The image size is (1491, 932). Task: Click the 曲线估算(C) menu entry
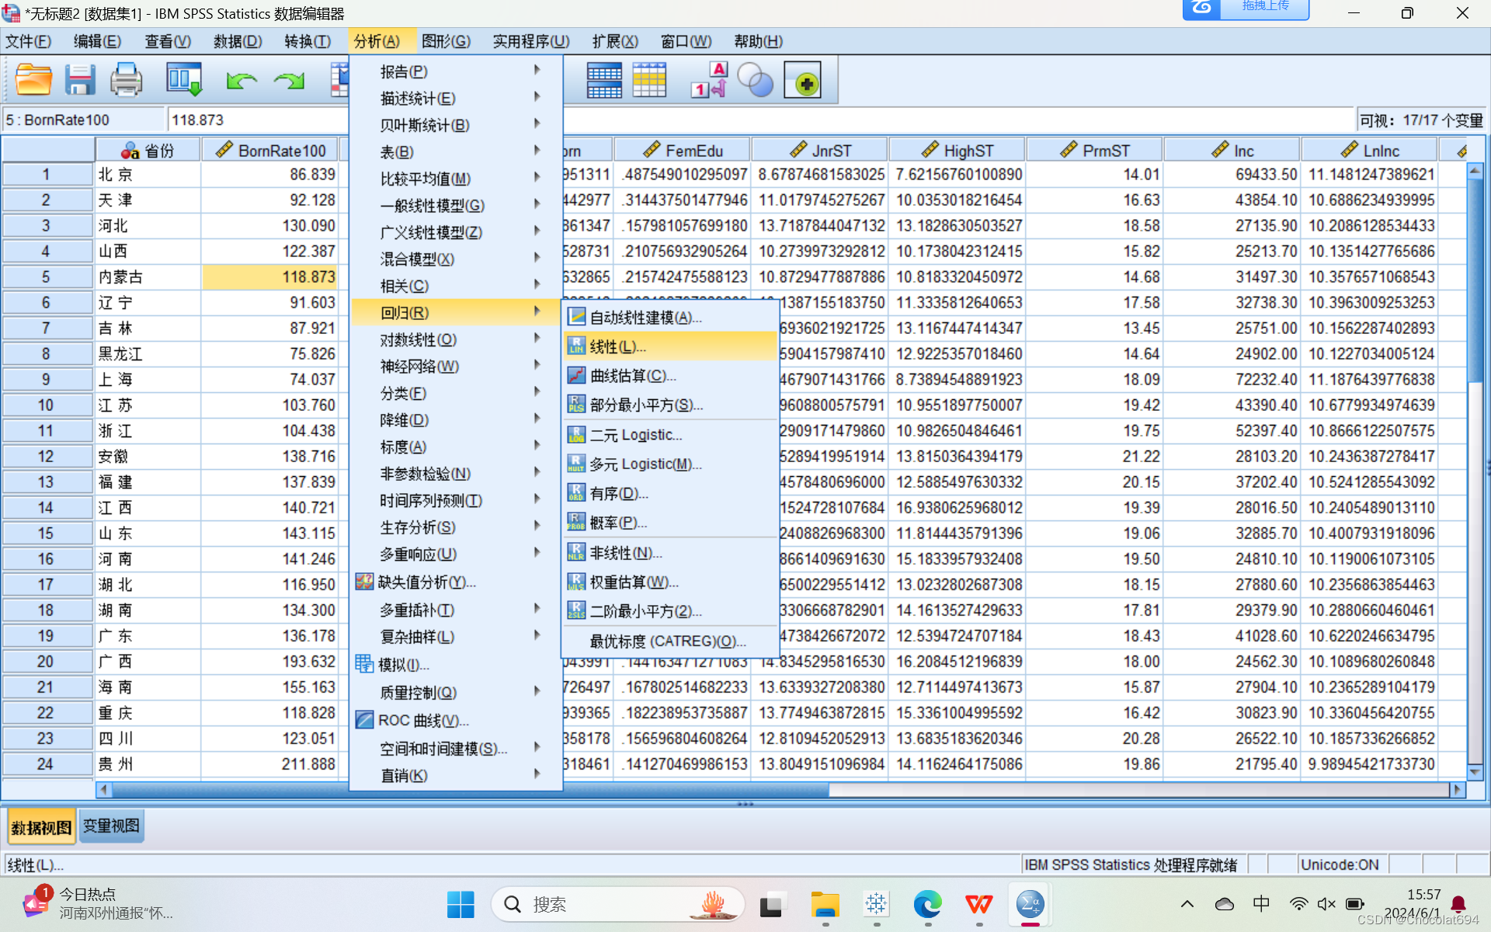(632, 376)
